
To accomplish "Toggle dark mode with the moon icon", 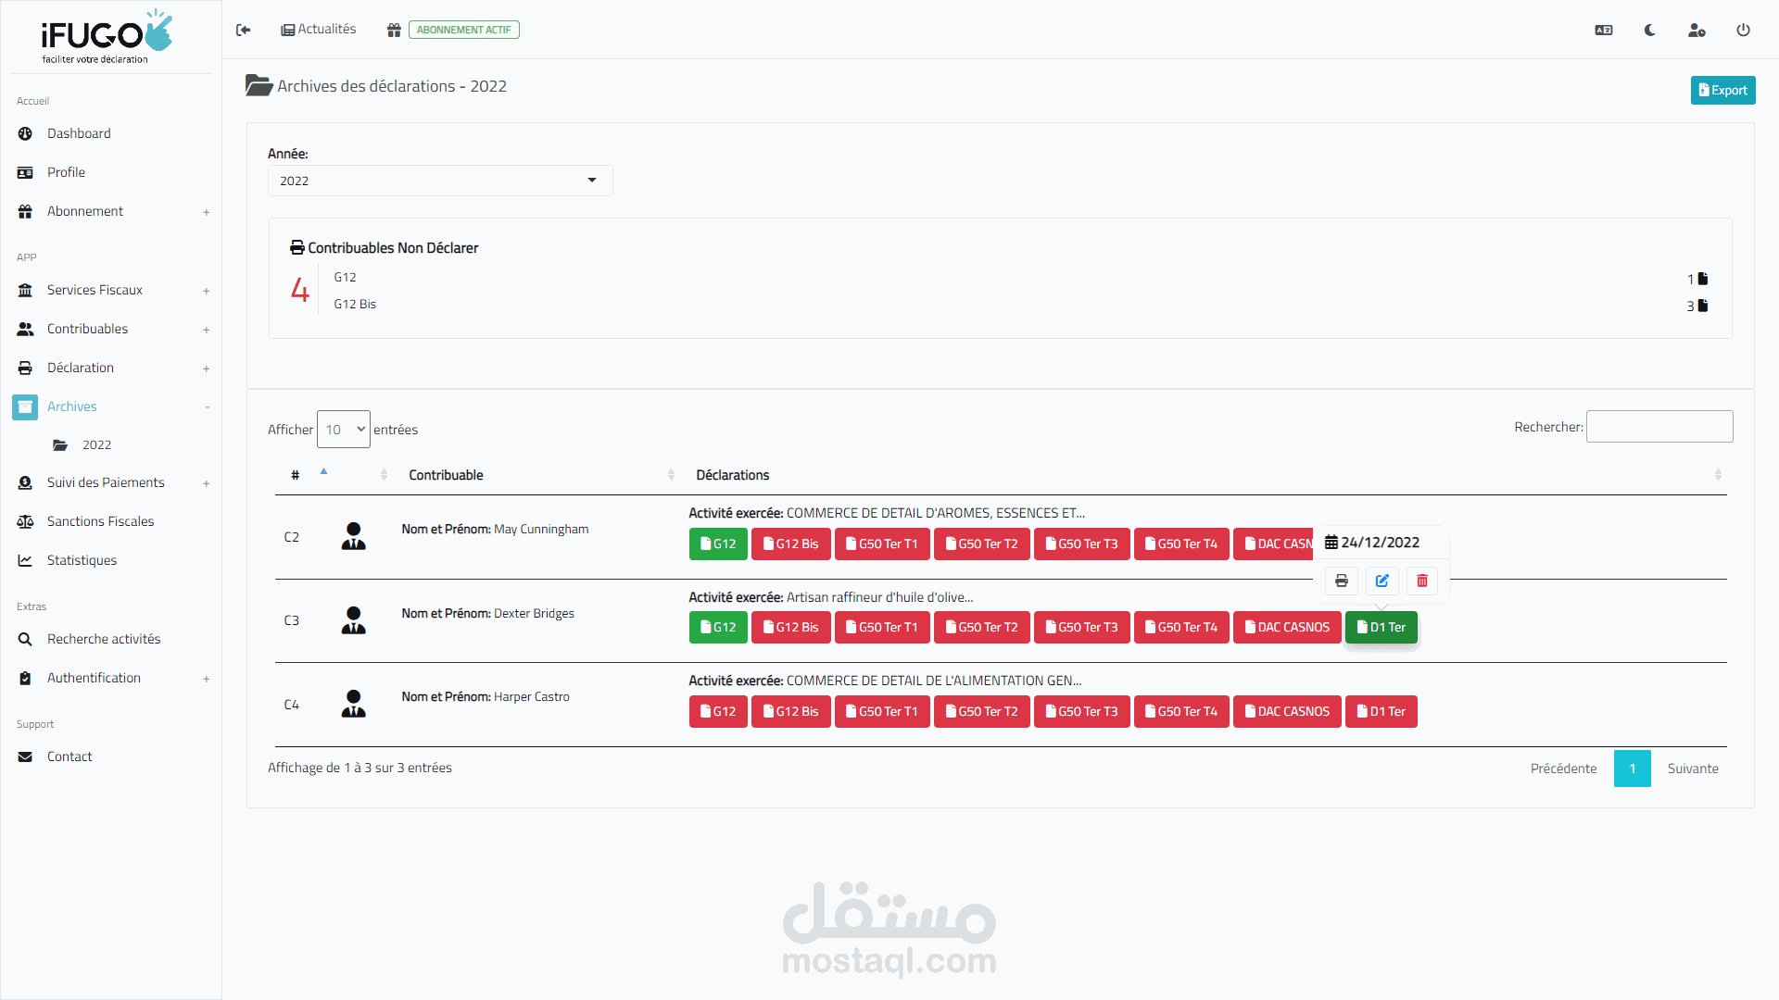I will pyautogui.click(x=1650, y=30).
